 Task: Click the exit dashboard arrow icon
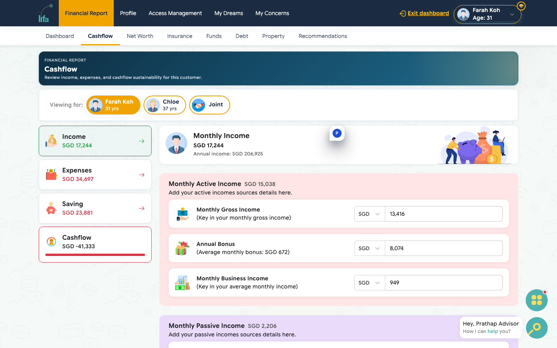point(403,14)
